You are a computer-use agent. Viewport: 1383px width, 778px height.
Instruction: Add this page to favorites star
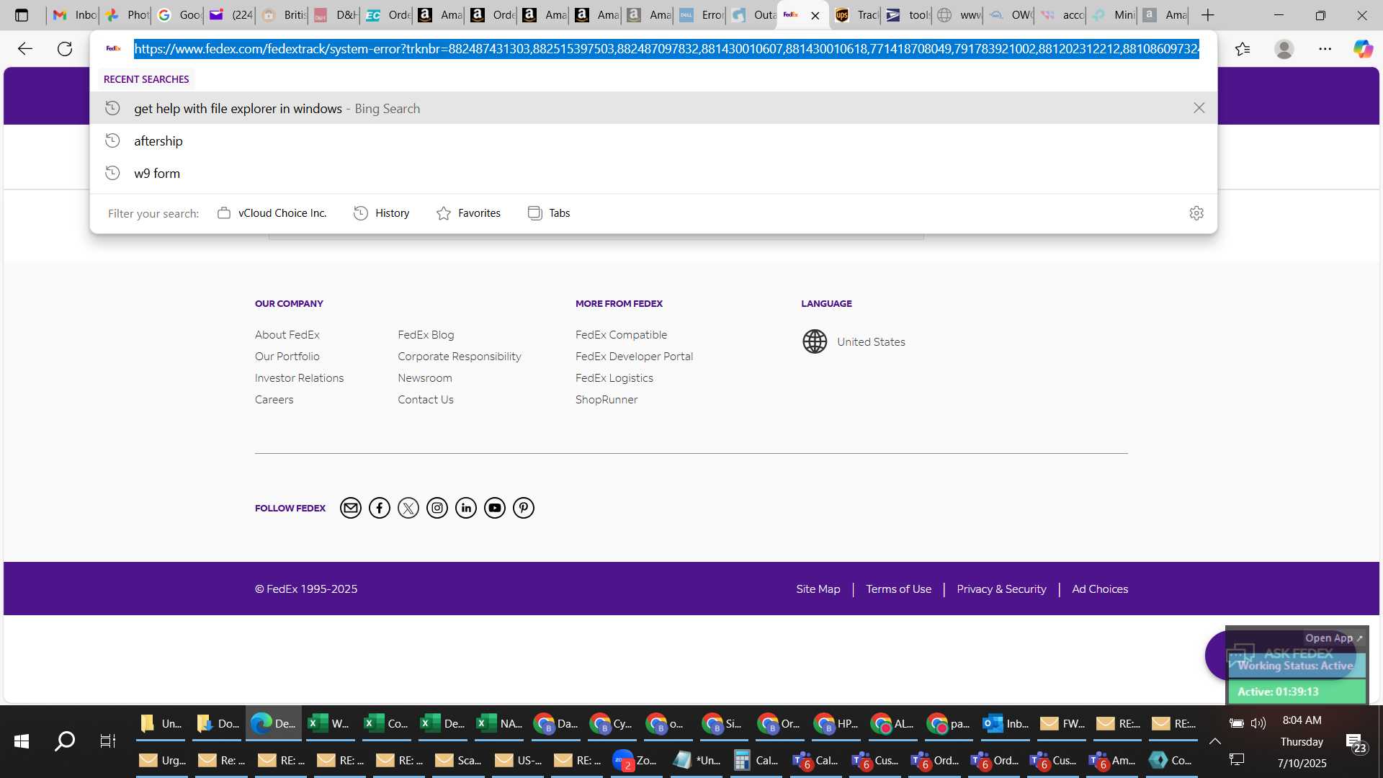(1243, 49)
